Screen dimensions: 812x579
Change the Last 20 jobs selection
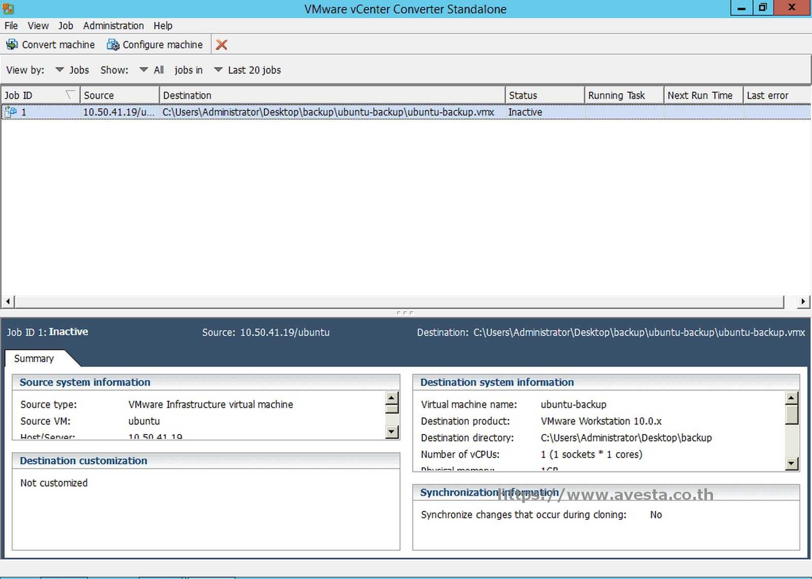pyautogui.click(x=254, y=70)
